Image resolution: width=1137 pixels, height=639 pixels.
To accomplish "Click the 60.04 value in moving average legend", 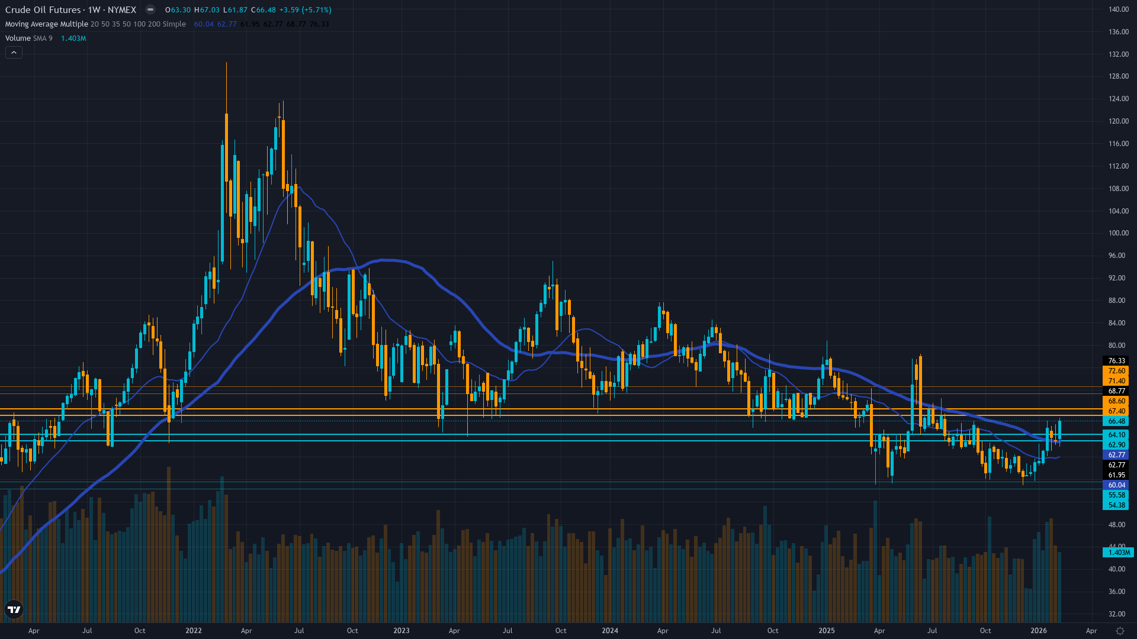I will coord(204,24).
